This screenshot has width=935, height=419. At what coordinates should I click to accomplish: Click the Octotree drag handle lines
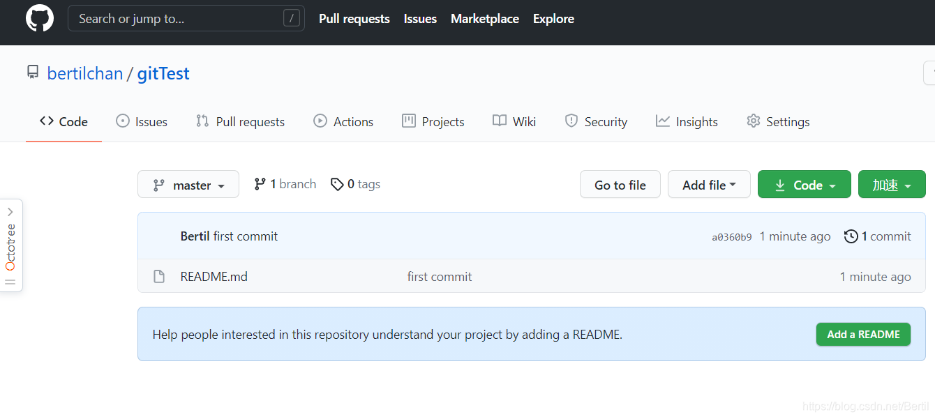tap(10, 282)
